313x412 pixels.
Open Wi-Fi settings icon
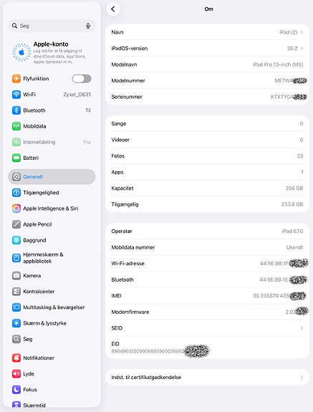[16, 95]
